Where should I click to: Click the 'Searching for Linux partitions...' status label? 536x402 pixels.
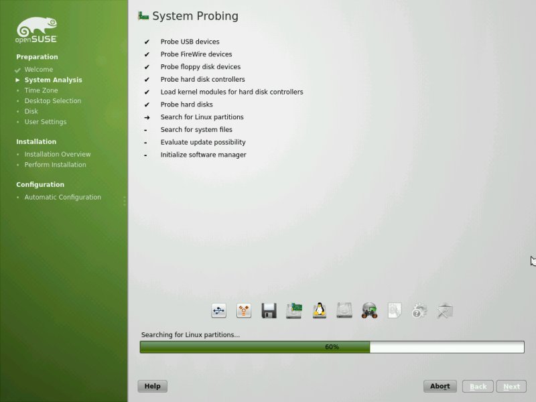[190, 335]
